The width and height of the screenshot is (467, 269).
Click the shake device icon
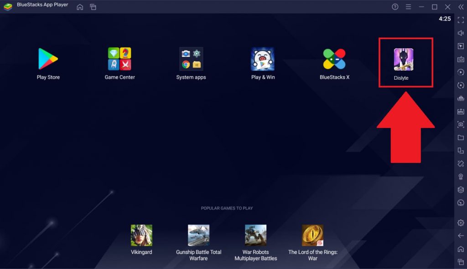[461, 163]
